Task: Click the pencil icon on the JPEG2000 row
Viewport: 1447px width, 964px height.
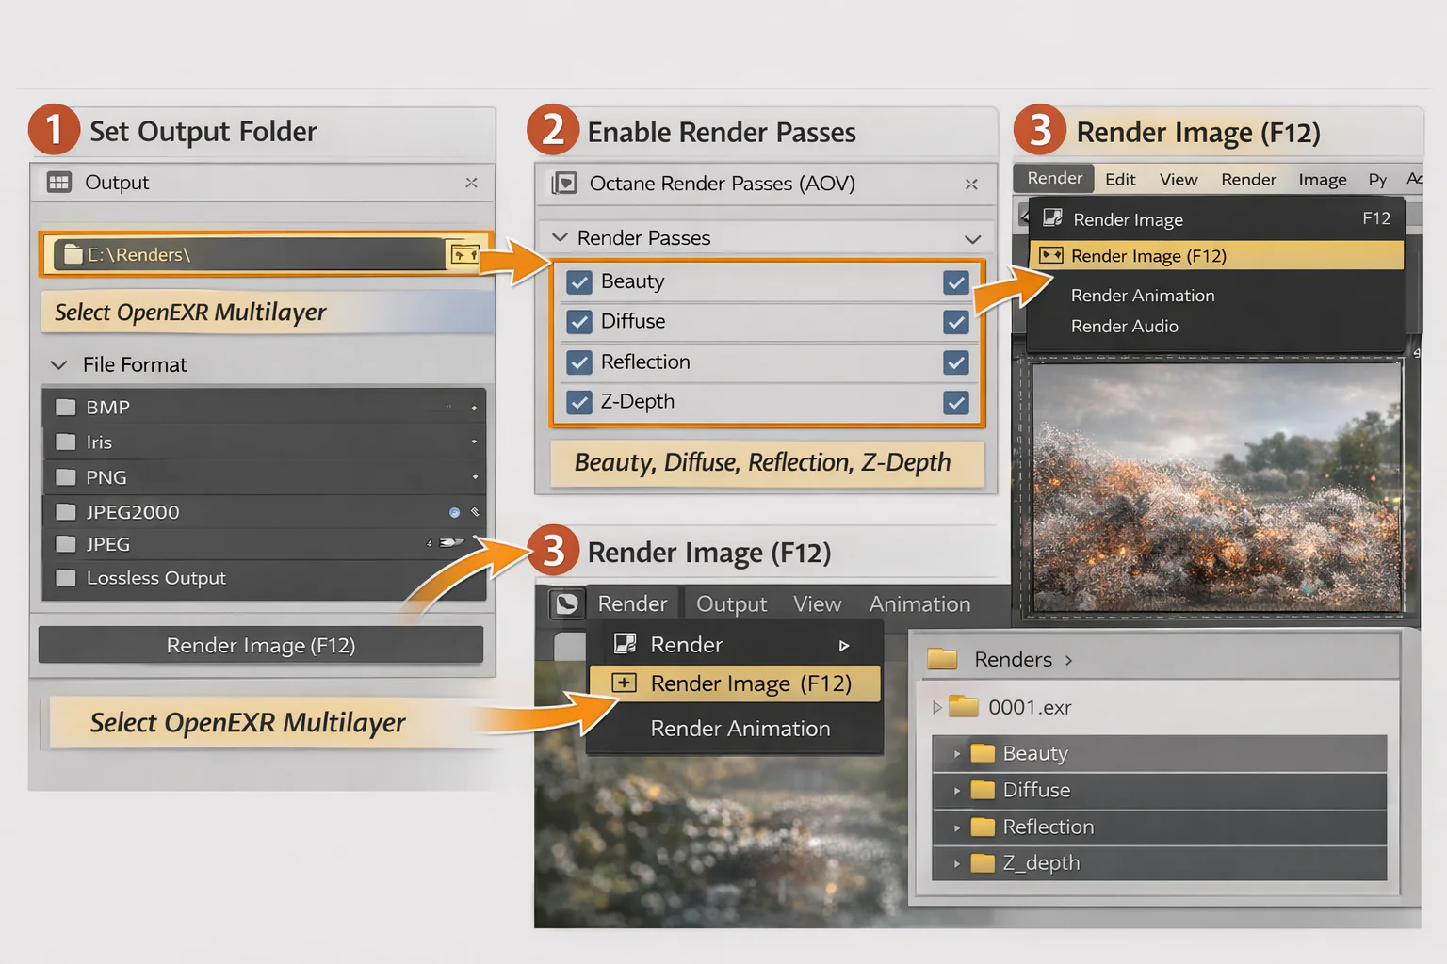Action: [x=475, y=512]
